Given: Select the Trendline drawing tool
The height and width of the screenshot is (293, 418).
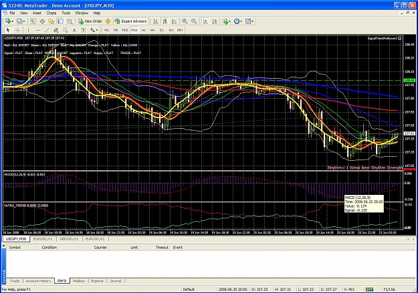Looking at the screenshot, I should (47, 30).
